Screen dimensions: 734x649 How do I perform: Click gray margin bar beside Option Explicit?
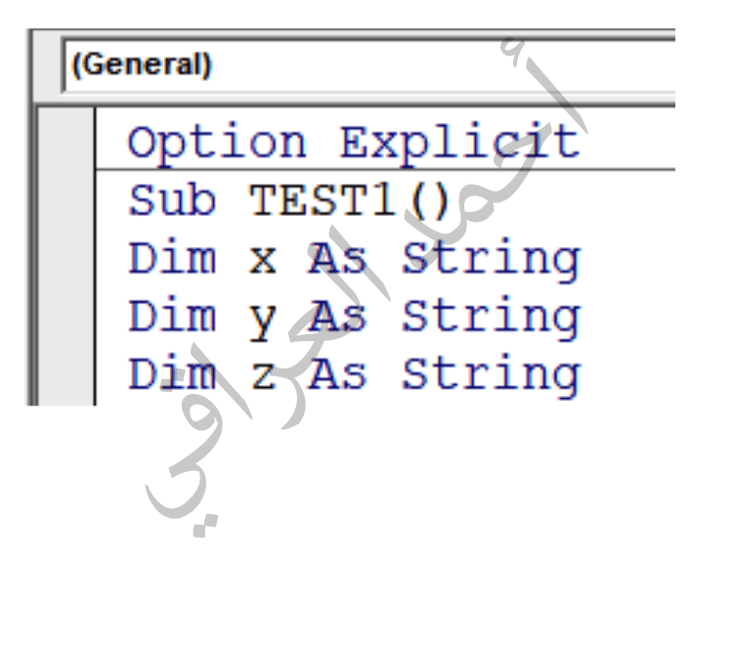66,141
